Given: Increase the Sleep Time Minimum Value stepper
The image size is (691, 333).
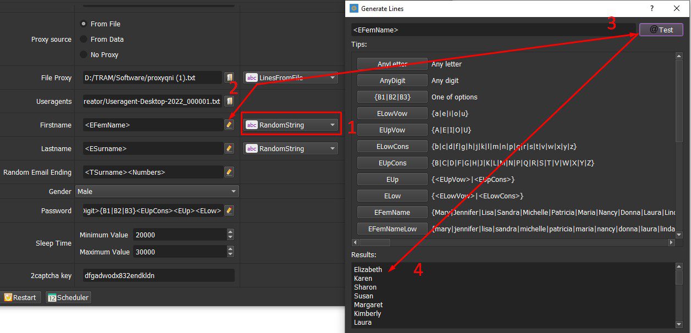Looking at the screenshot, I should (230, 232).
